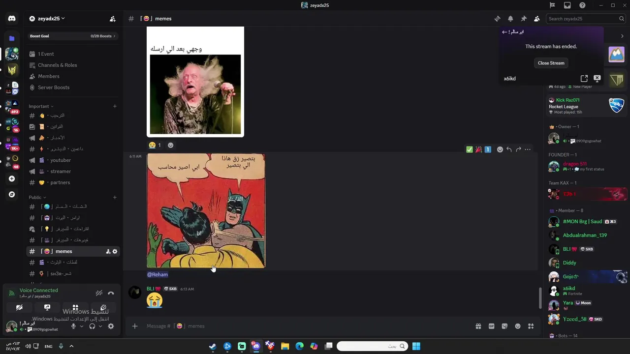Expand the Boost Goal progress arrow

coord(114,36)
